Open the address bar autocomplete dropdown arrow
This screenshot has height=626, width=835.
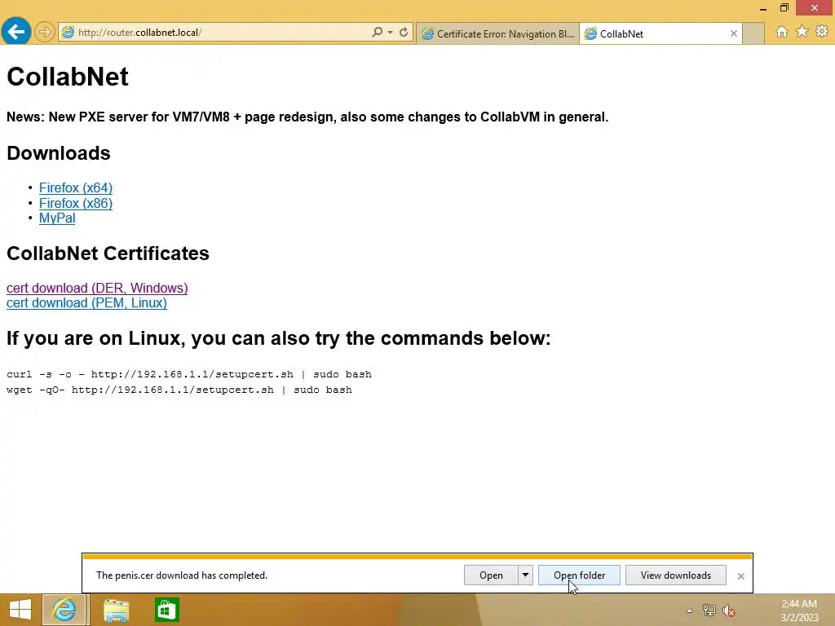pos(391,32)
